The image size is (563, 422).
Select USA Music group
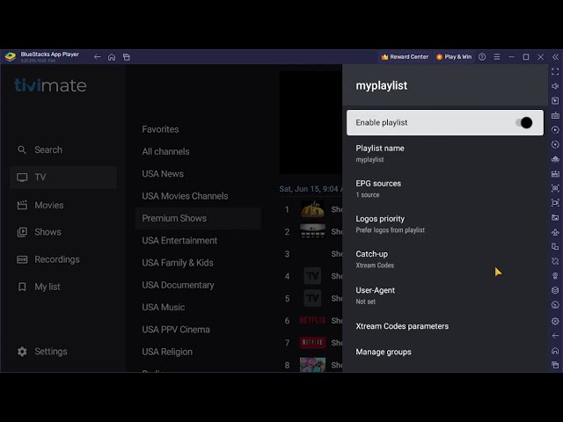[198, 307]
